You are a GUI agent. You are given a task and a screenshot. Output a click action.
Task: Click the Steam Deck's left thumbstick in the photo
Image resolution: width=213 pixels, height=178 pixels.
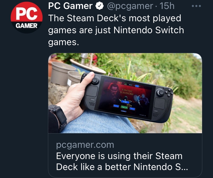coord(95,80)
